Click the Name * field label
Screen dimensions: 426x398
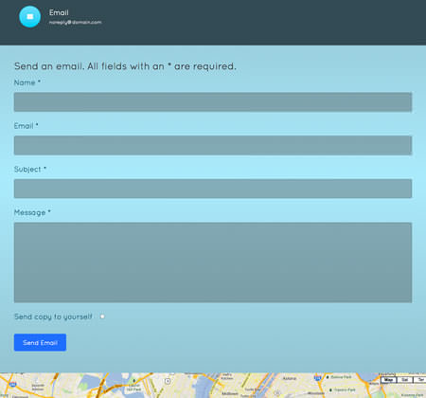27,82
